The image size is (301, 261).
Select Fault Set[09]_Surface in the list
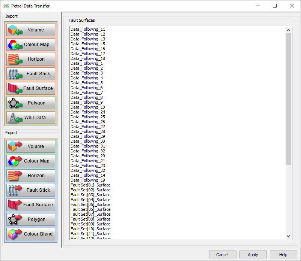pos(90,224)
